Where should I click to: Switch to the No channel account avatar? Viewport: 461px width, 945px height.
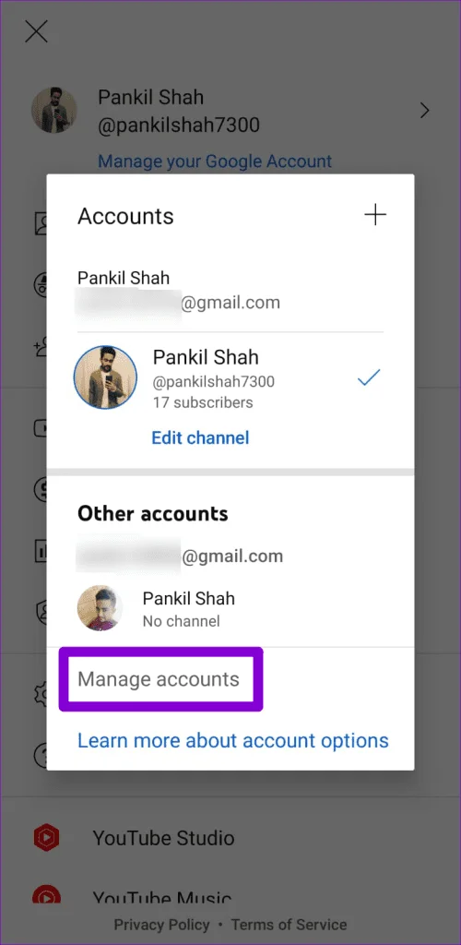100,607
